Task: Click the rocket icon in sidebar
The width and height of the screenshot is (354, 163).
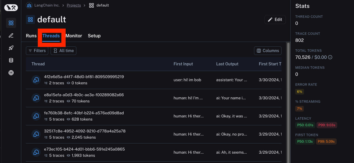Action: coord(11,48)
